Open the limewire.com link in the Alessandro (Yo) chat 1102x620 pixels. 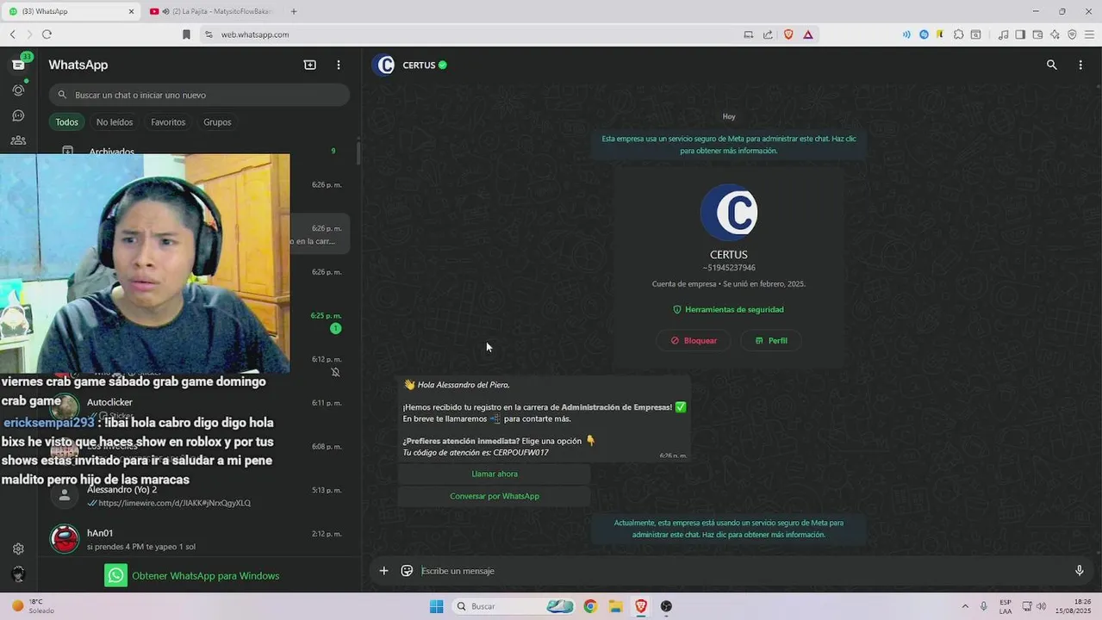174,503
